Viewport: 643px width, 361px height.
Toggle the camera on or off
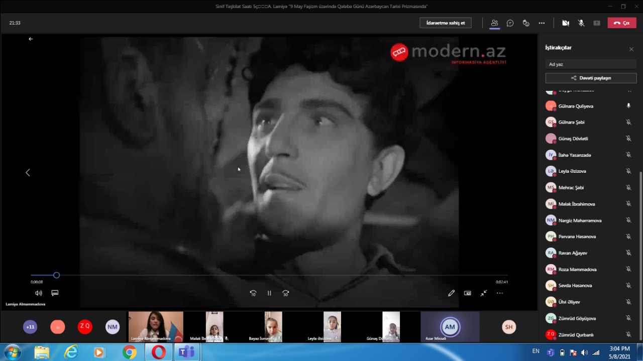(566, 23)
